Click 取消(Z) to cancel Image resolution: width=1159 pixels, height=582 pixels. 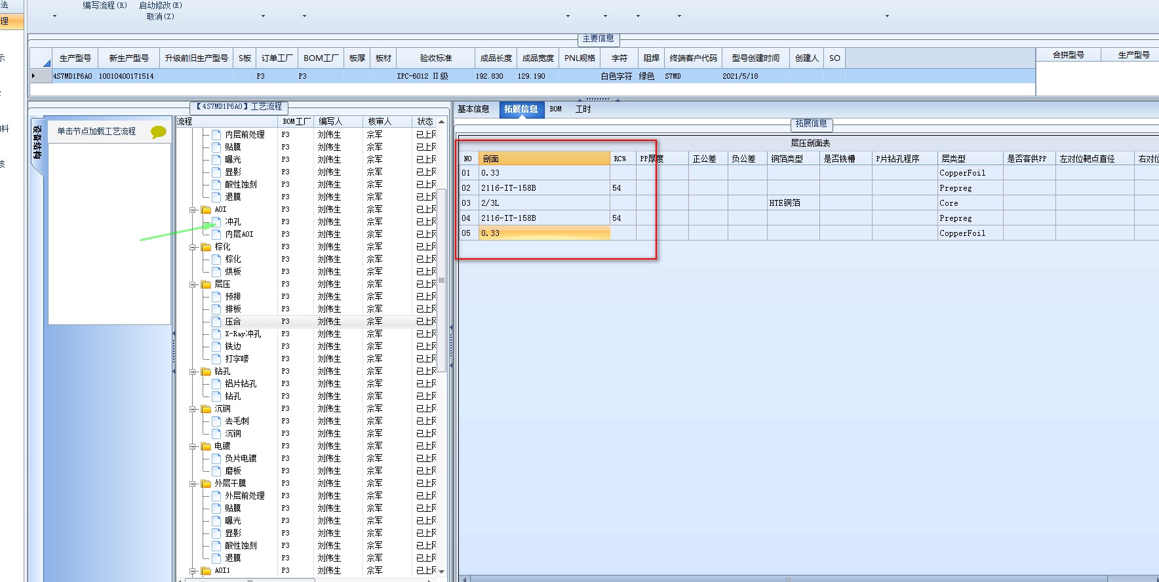click(161, 16)
